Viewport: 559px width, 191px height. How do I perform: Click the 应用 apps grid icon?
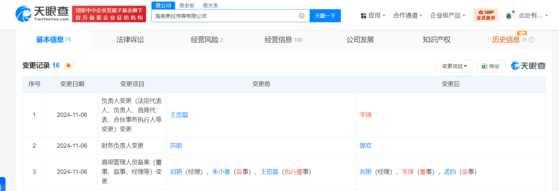click(x=364, y=16)
